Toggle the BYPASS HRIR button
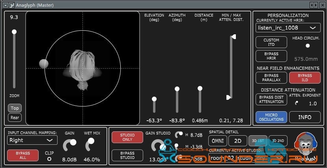The image size is (327, 168). (x=271, y=56)
